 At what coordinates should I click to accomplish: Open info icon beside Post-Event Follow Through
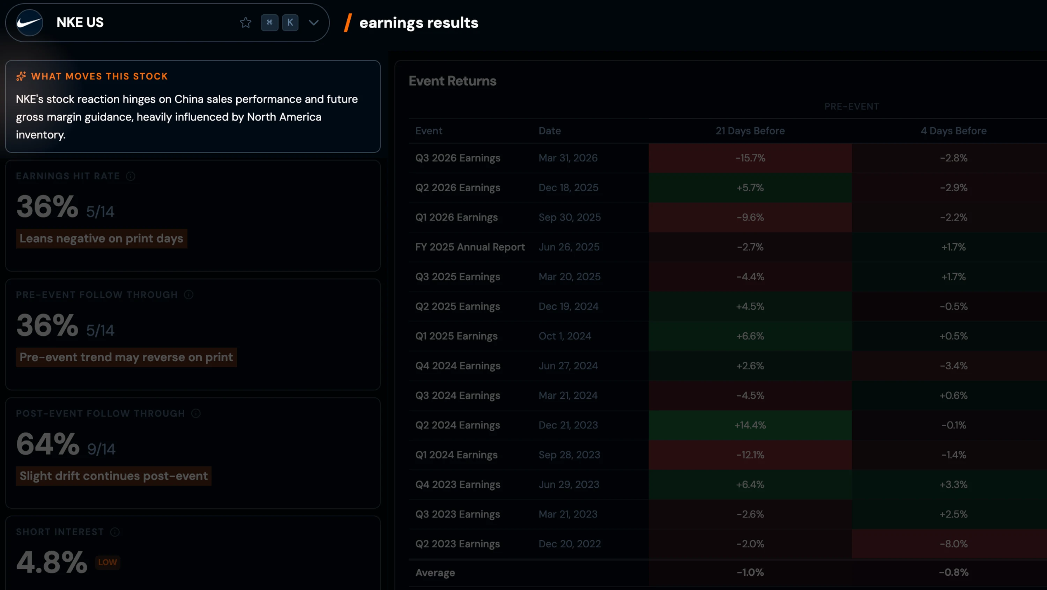coord(196,414)
